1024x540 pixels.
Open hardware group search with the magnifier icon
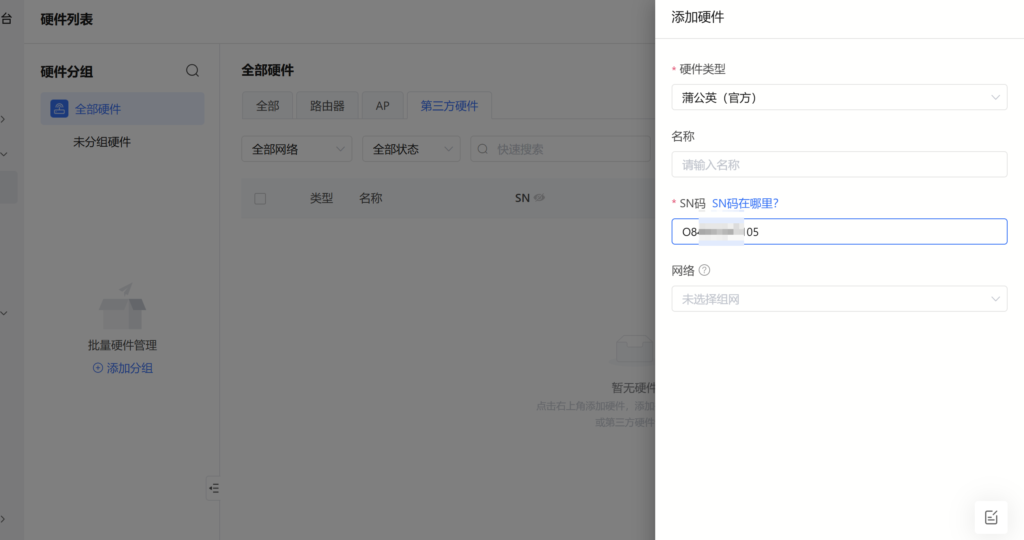pyautogui.click(x=193, y=70)
